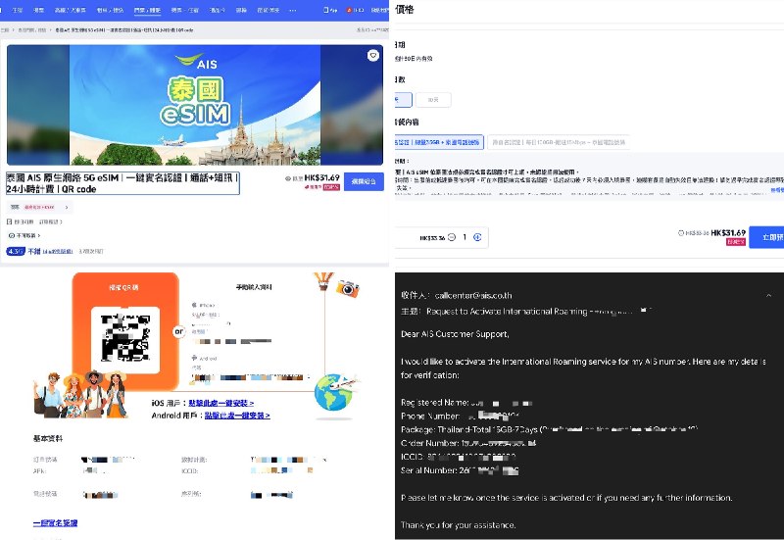
Task: Click the price info icon near HK$31.69
Action: click(x=680, y=233)
